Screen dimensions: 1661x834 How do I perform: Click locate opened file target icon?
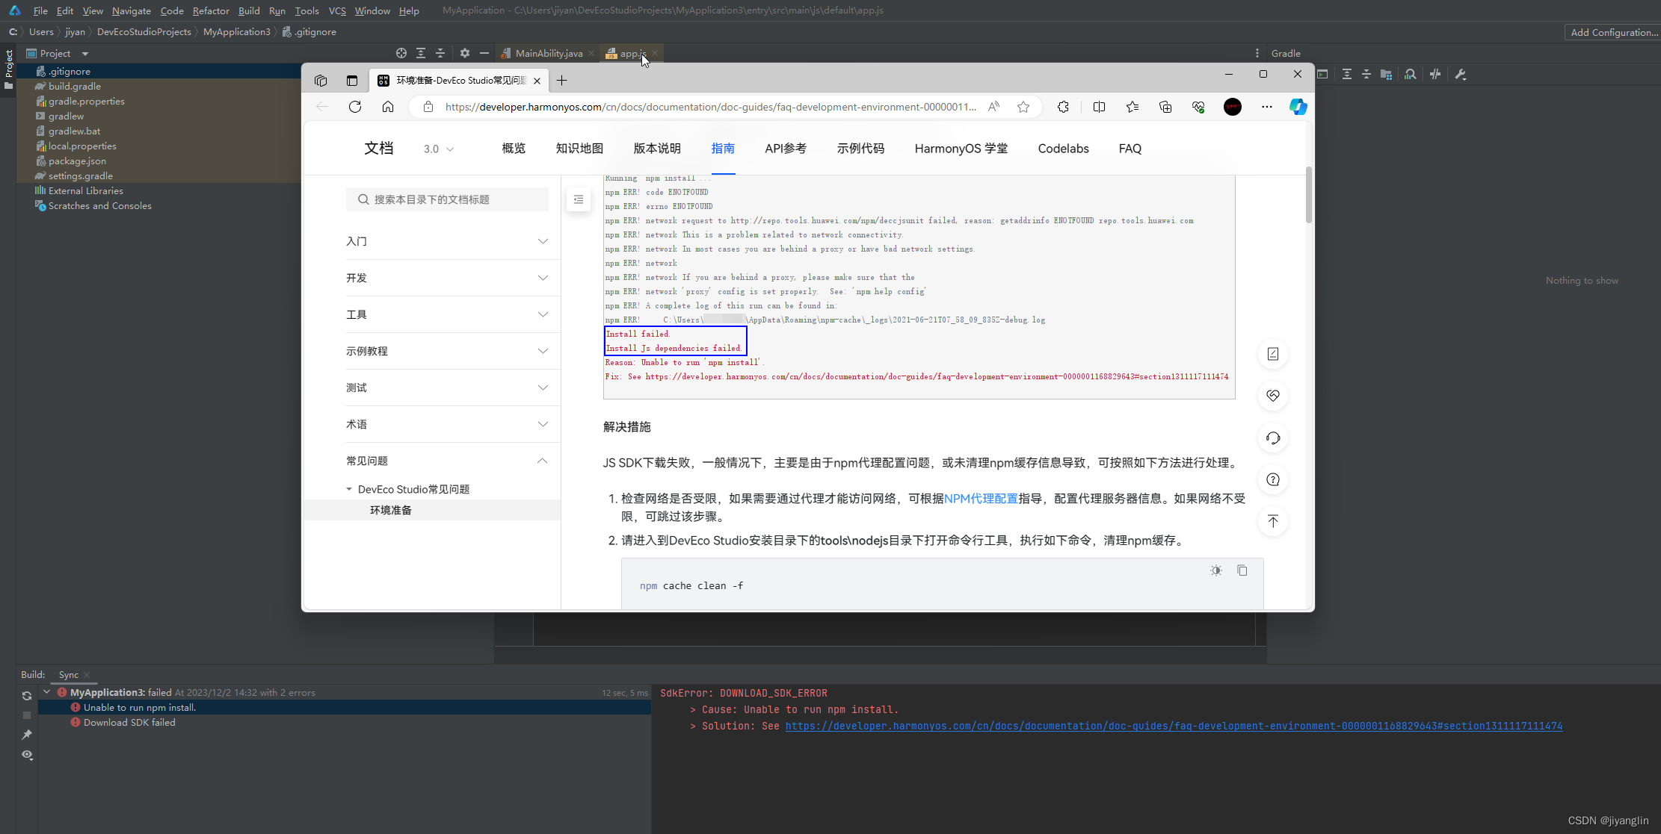click(401, 53)
